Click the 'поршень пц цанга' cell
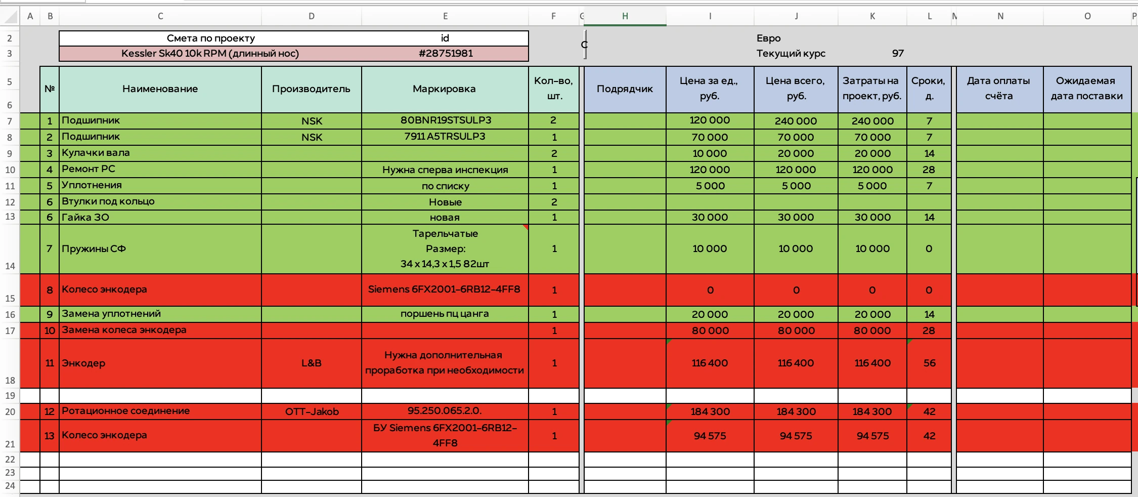Screen dimensions: 1138x497 445,314
